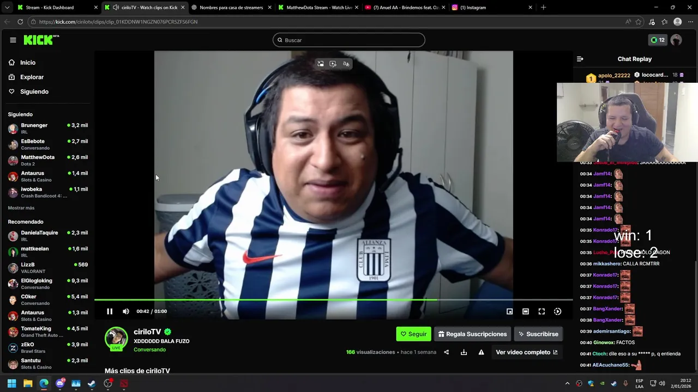Viewport: 698px width, 392px height.
Task: Open browser favorites list icon
Action: pyautogui.click(x=664, y=22)
